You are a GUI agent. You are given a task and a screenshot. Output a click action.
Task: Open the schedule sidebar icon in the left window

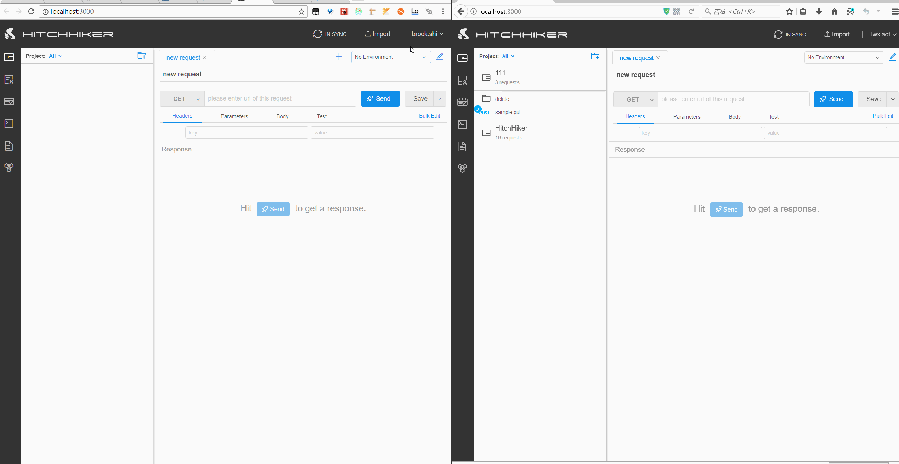coord(9,102)
